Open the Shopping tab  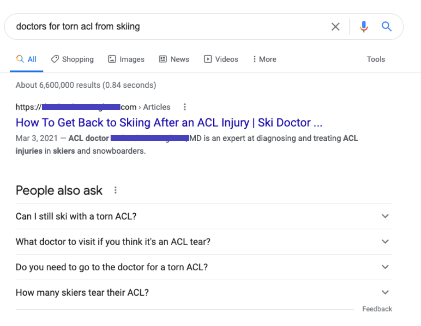(73, 59)
